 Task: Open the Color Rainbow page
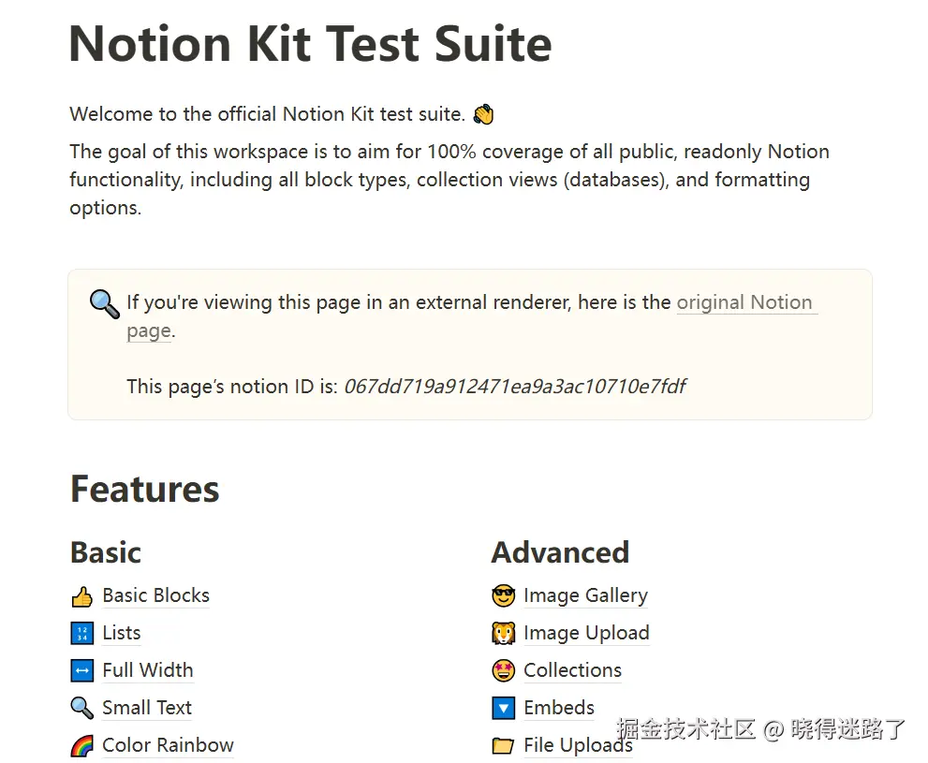pyautogui.click(x=168, y=745)
